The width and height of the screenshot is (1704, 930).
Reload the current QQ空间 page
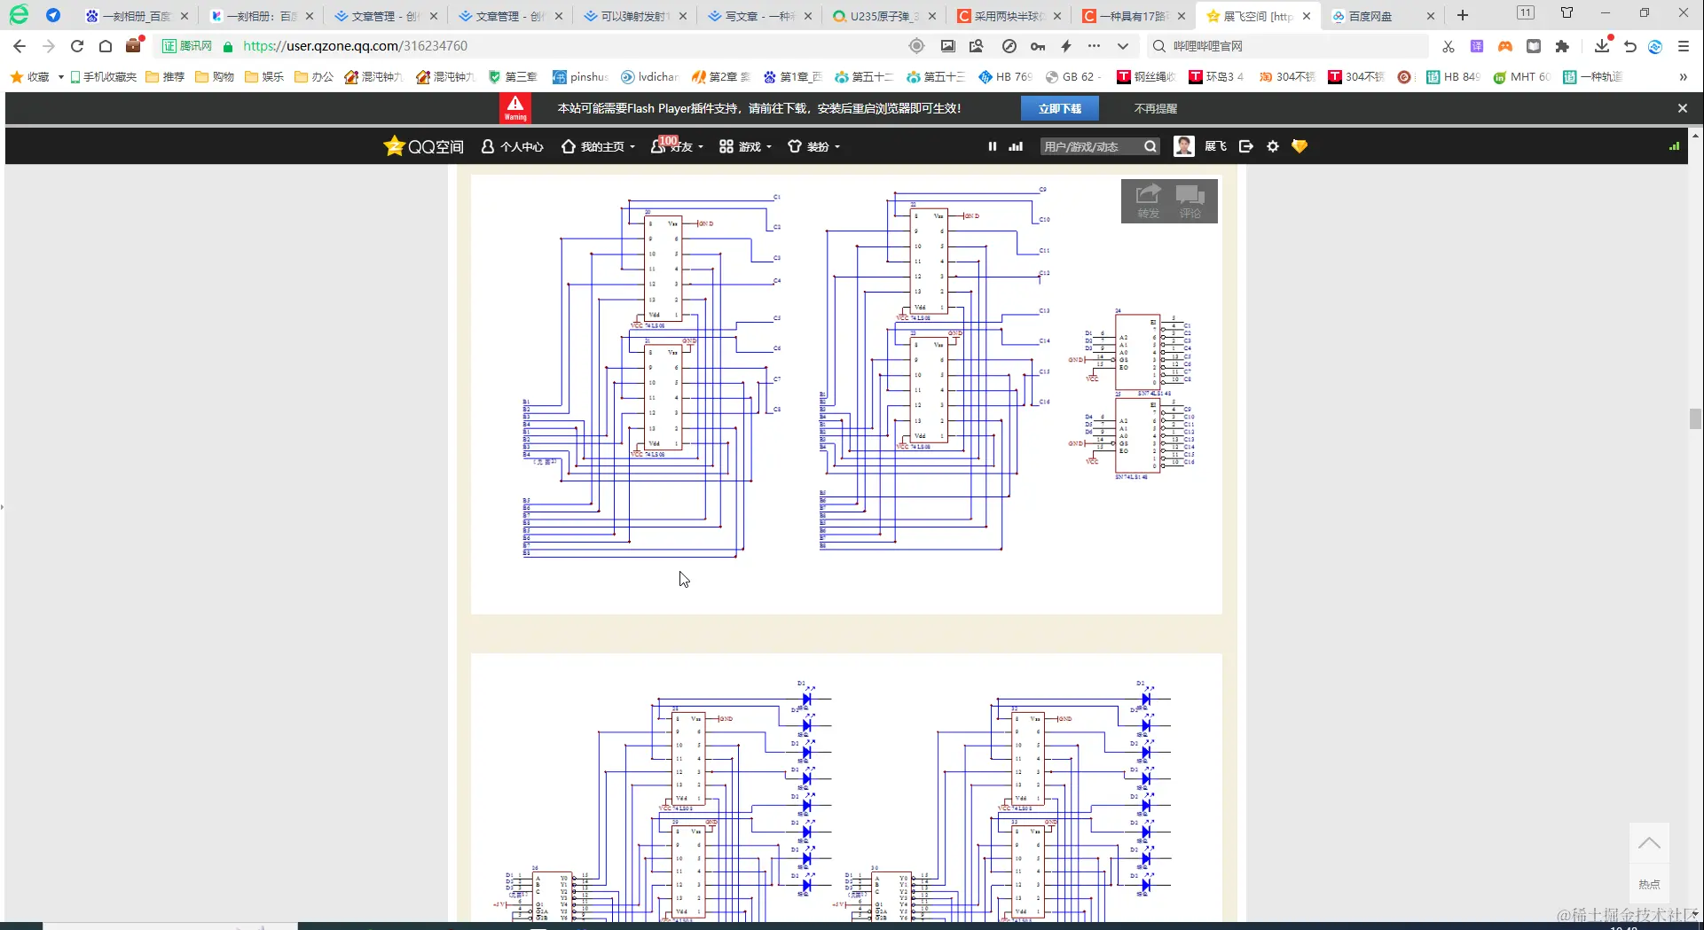[x=77, y=46]
